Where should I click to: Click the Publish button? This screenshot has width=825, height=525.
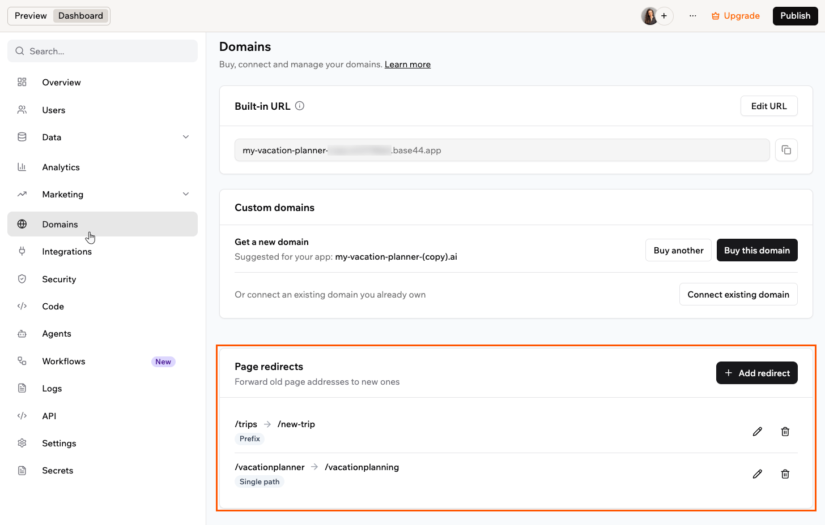pos(795,16)
